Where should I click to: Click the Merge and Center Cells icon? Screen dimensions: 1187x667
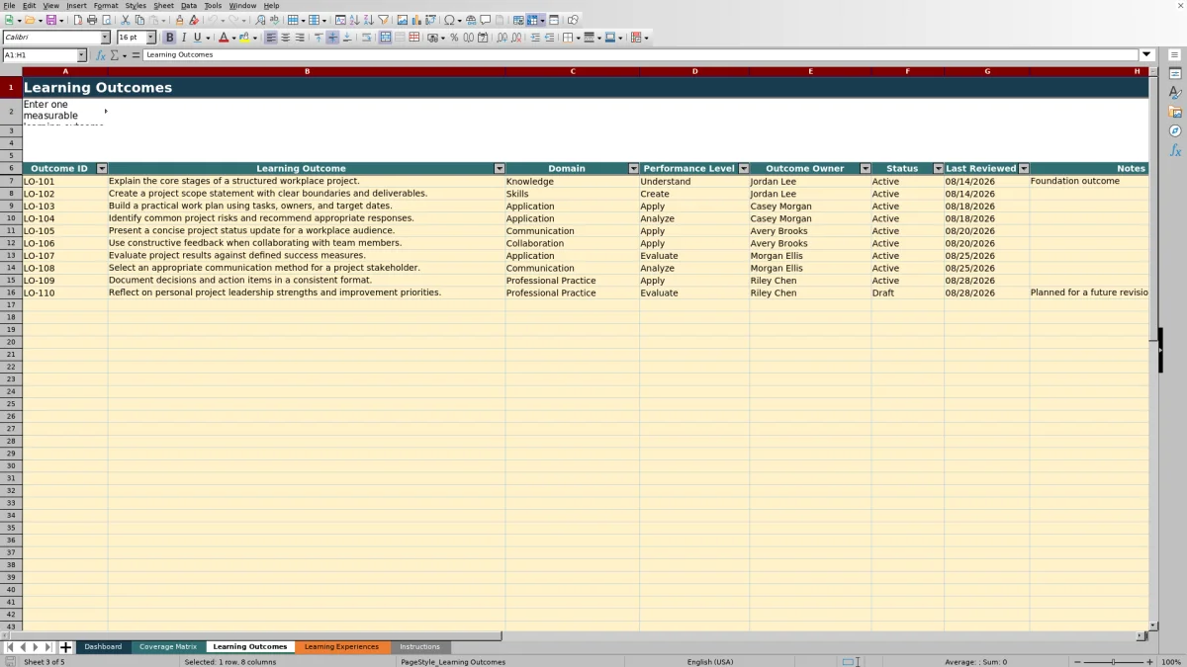[x=385, y=38]
